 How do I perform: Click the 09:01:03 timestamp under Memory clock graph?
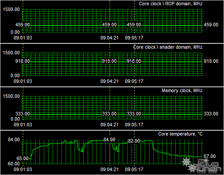click(23, 125)
